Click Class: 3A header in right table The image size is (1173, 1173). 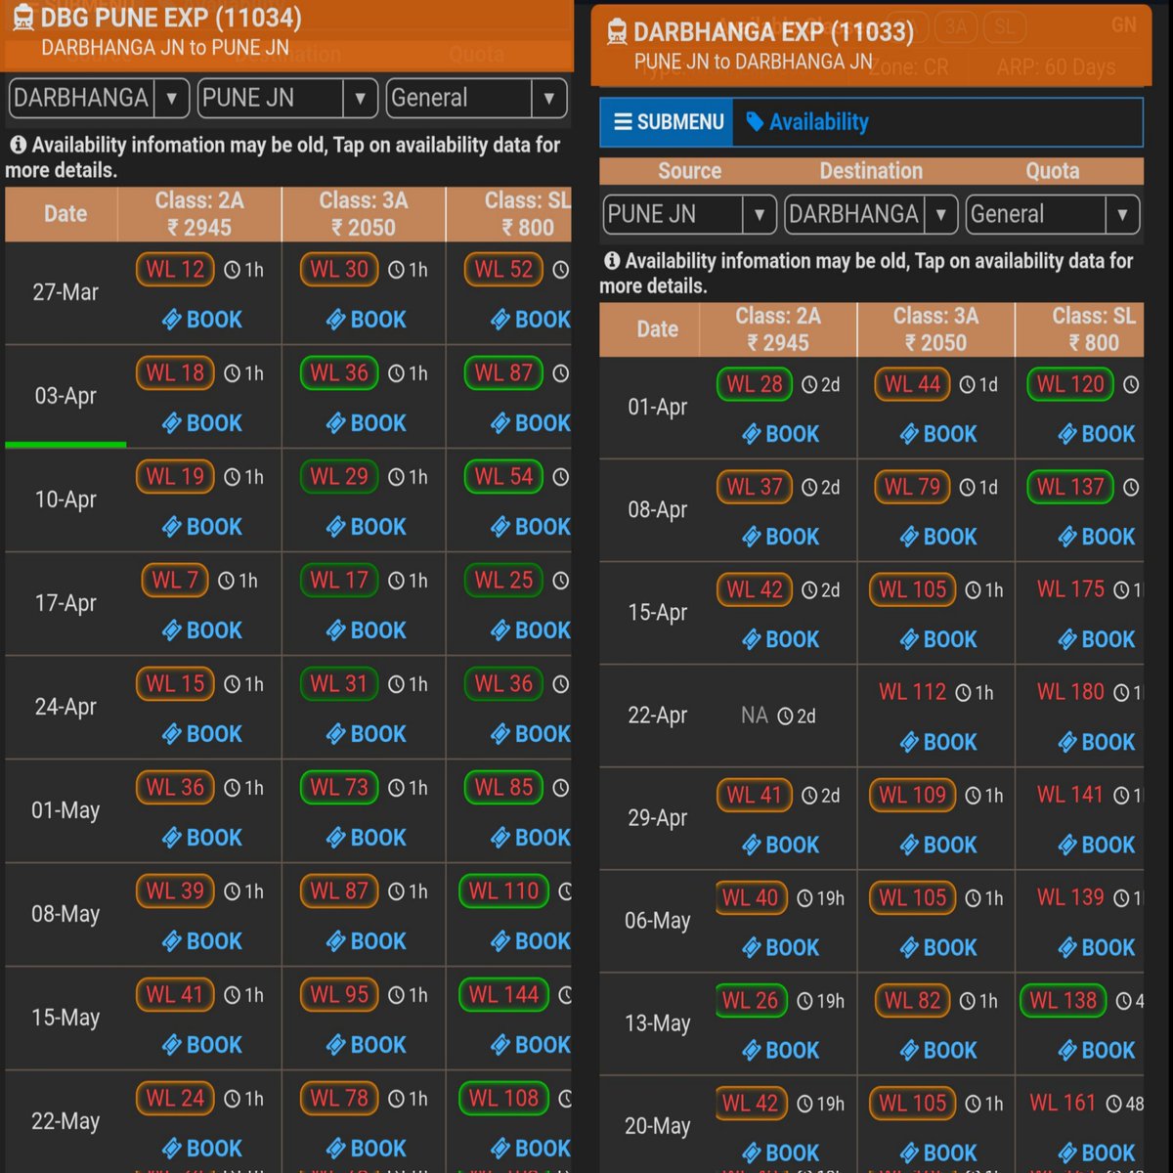point(935,329)
